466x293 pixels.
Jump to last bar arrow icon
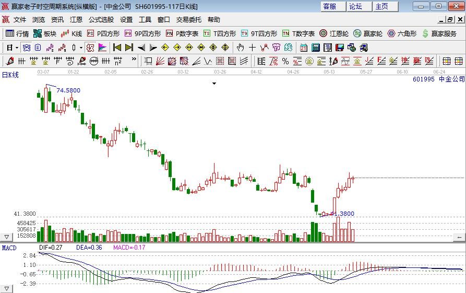point(129,48)
